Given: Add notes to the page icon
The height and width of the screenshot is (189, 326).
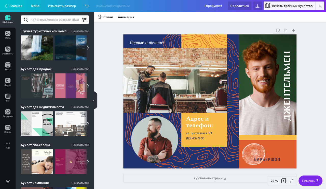Looking at the screenshot, I should point(278,31).
